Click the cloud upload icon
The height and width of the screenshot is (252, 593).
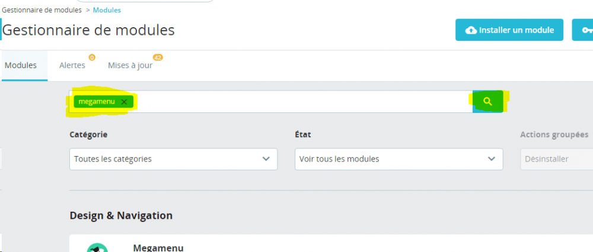tap(471, 30)
